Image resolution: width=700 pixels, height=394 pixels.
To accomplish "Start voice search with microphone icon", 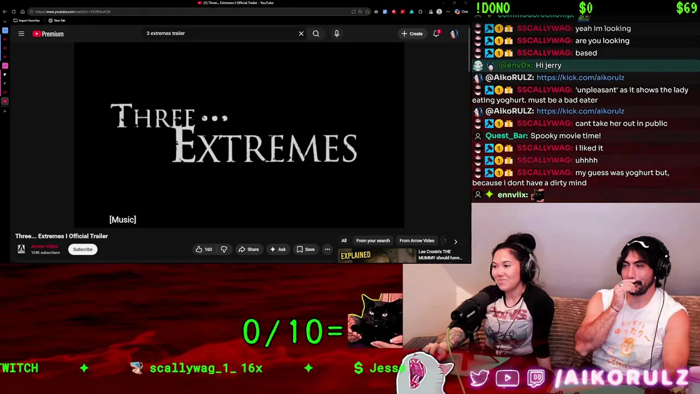I will tap(337, 33).
